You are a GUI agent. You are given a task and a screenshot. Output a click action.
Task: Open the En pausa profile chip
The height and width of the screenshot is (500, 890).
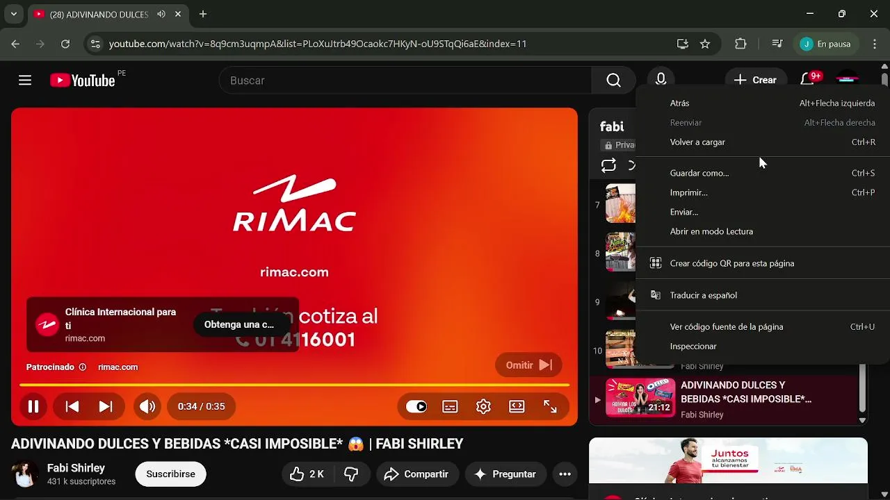[825, 44]
